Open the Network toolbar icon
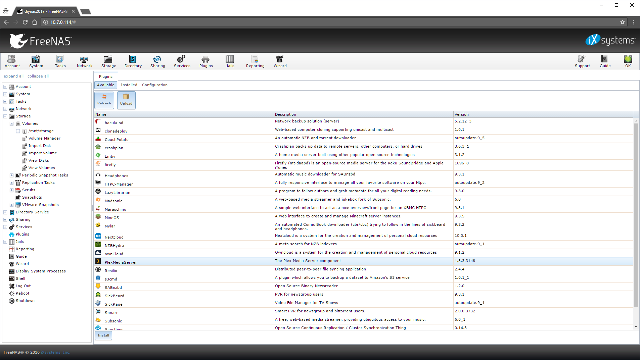This screenshot has height=360, width=640. pyautogui.click(x=84, y=61)
